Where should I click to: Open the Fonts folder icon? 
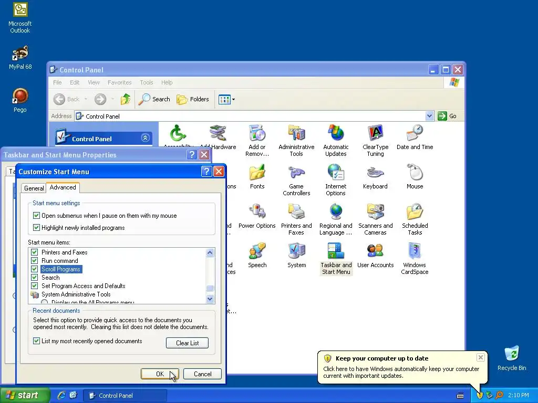(257, 177)
